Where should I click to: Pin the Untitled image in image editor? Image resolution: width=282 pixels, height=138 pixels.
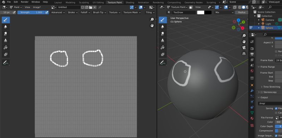(100, 7)
